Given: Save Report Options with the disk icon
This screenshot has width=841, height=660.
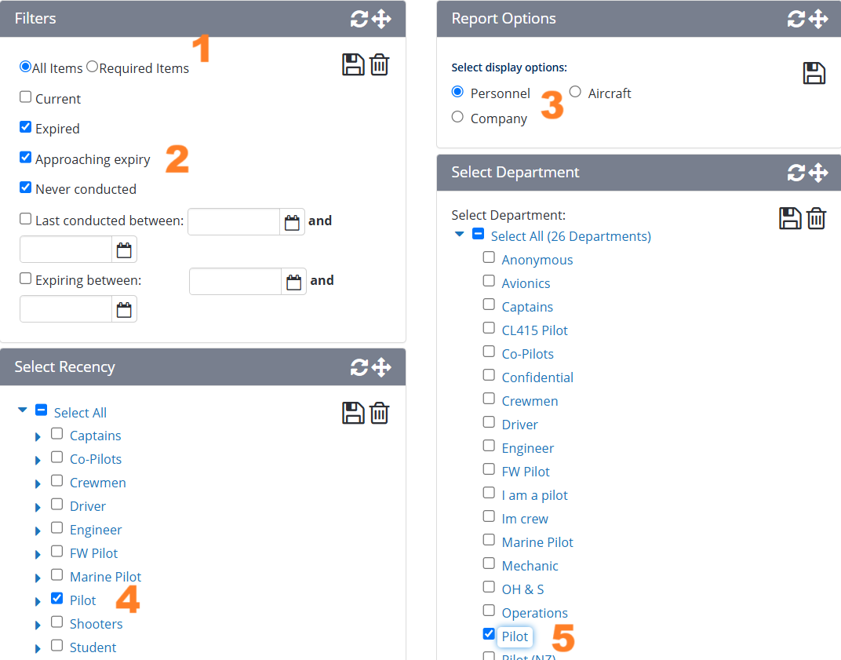Looking at the screenshot, I should coord(814,73).
